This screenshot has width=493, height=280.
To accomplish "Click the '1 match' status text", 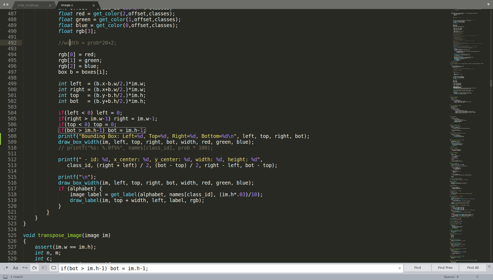I will pos(17,277).
